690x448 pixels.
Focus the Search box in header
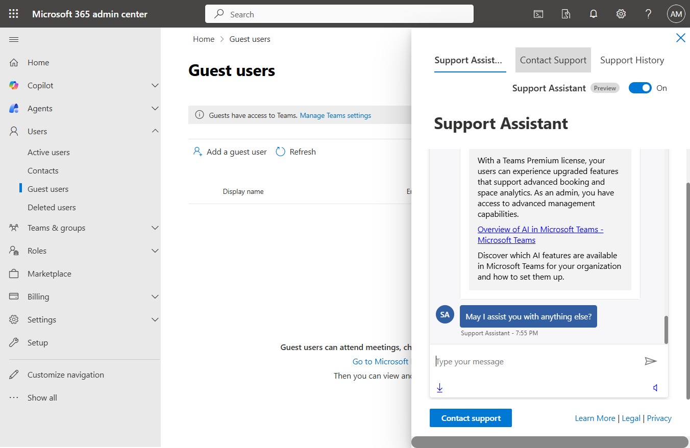coord(339,14)
